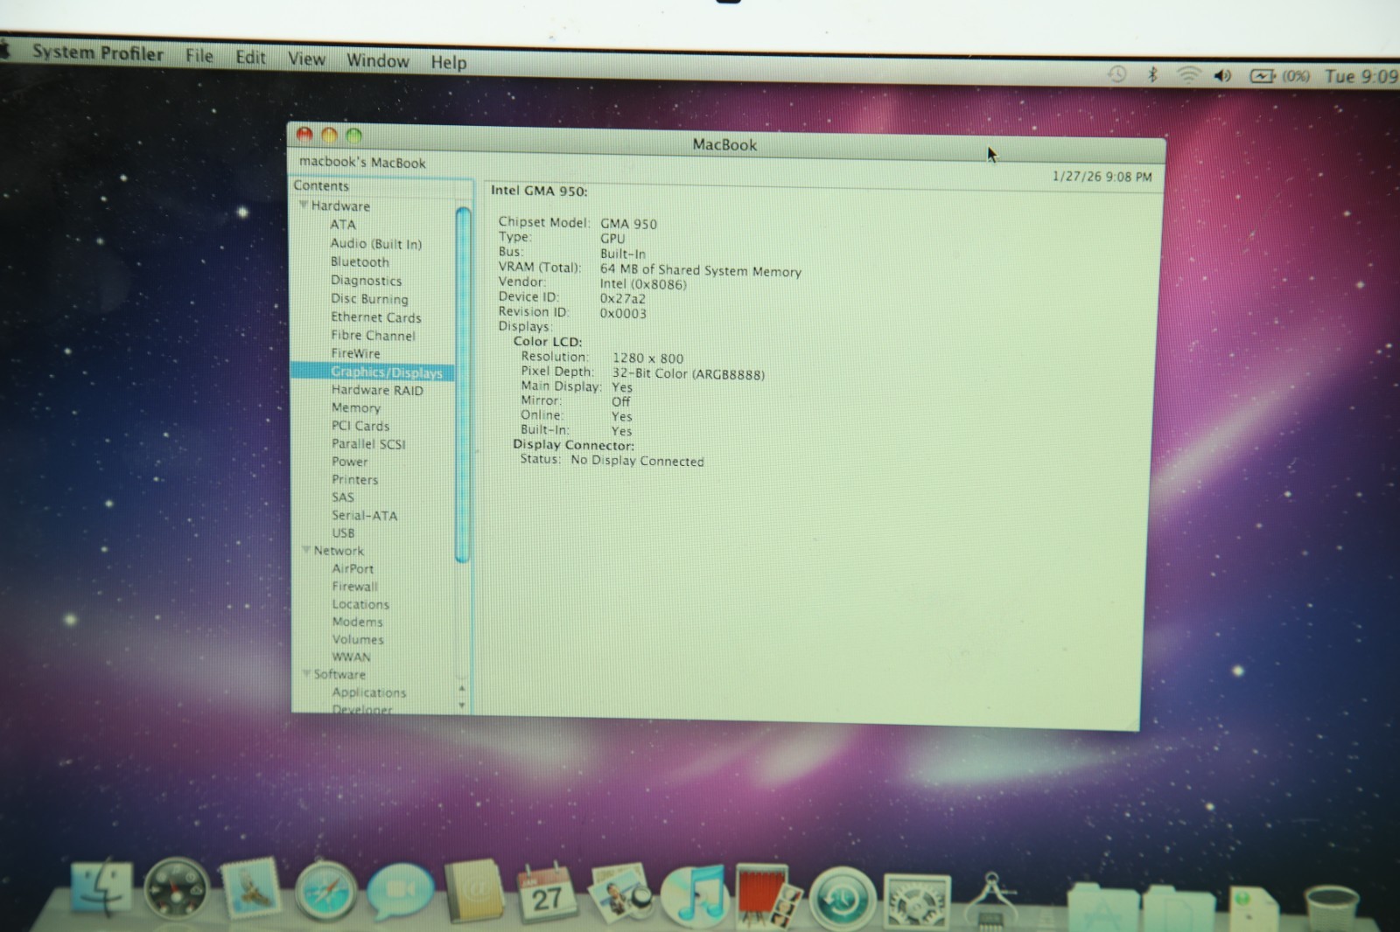Collapse the Network section triangle
This screenshot has height=932, width=1400.
click(x=305, y=550)
